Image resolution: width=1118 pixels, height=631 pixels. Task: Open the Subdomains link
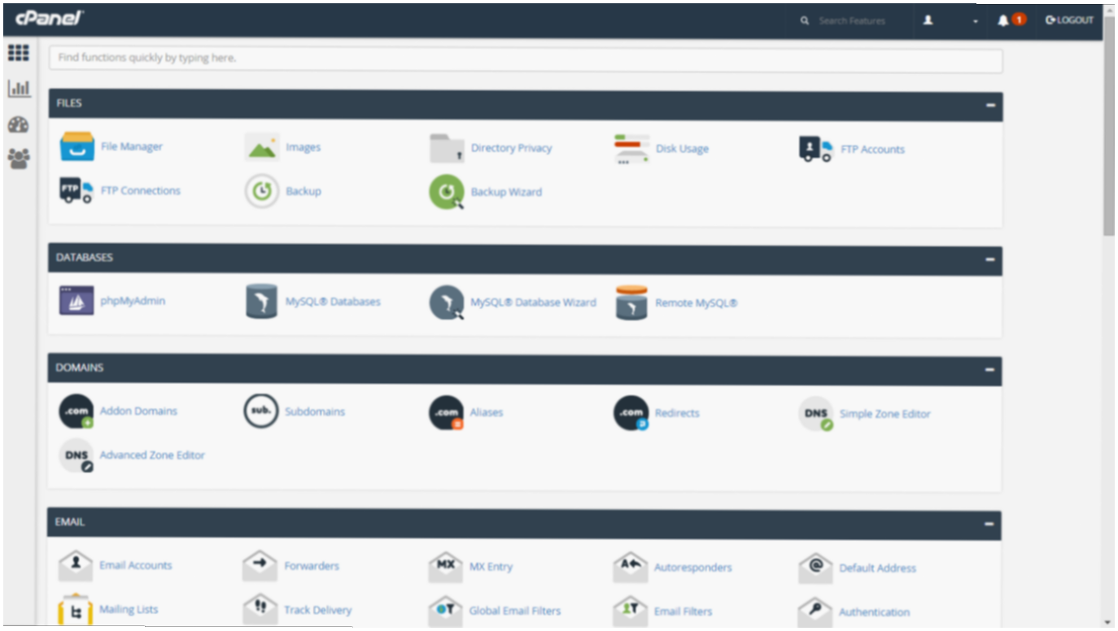tap(315, 411)
